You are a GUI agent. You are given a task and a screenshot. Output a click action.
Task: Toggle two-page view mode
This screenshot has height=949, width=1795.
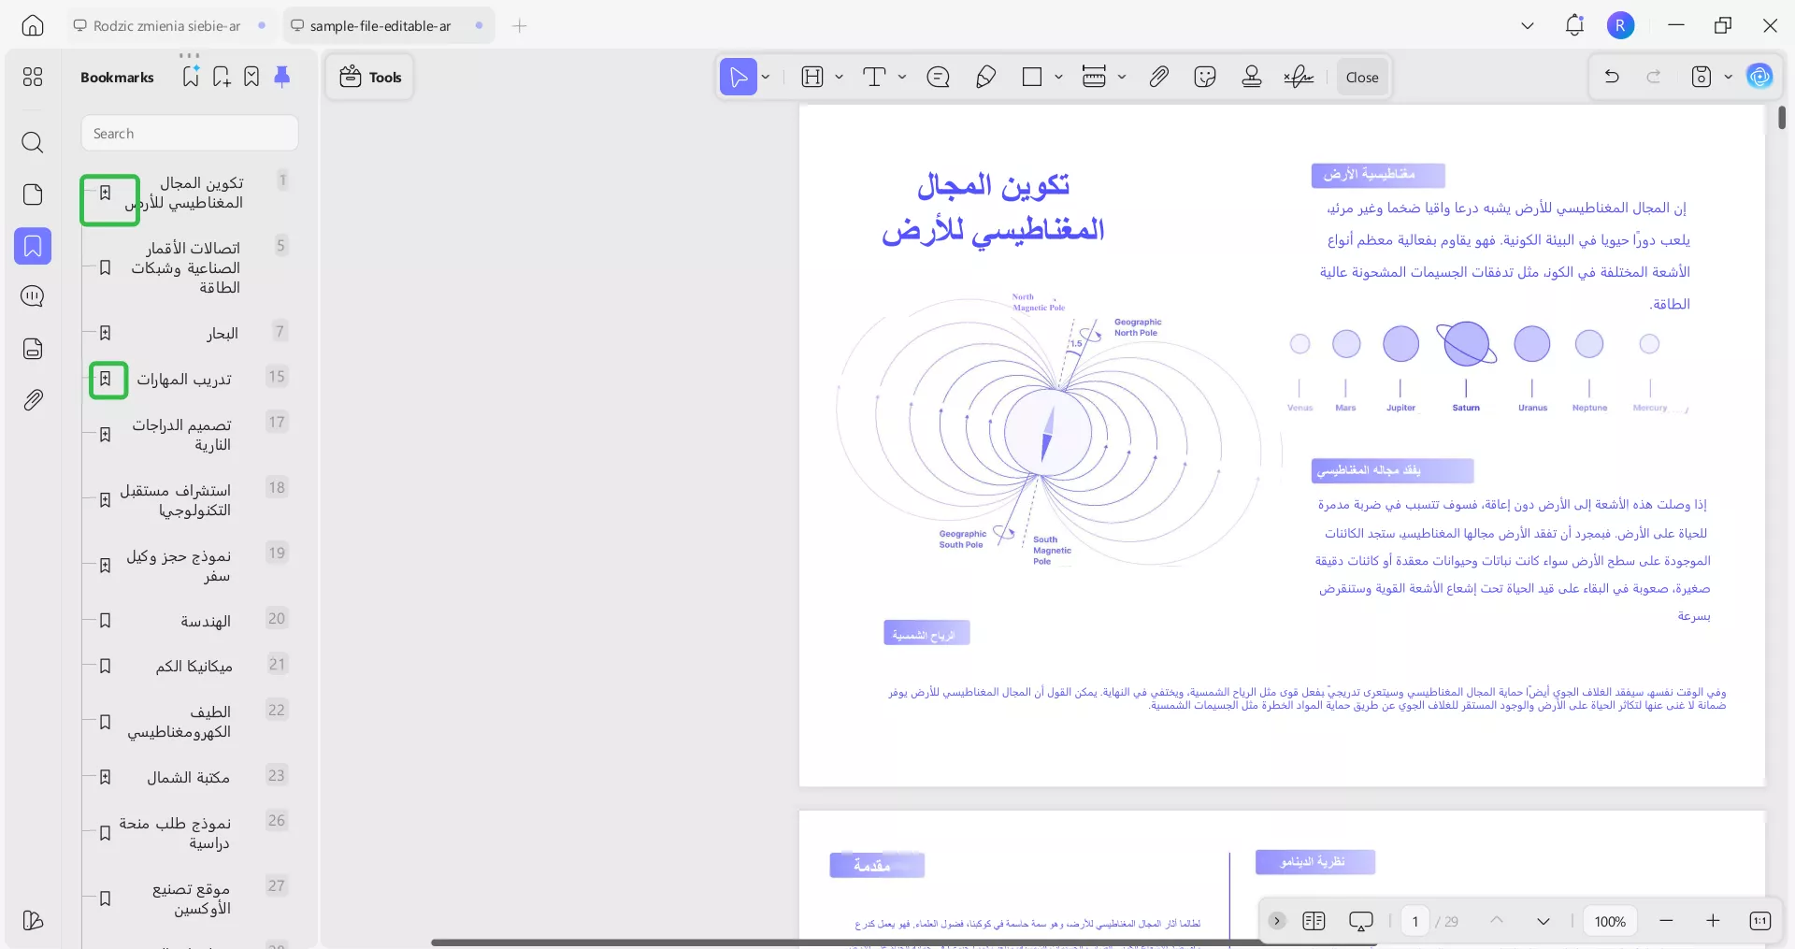(x=1314, y=921)
